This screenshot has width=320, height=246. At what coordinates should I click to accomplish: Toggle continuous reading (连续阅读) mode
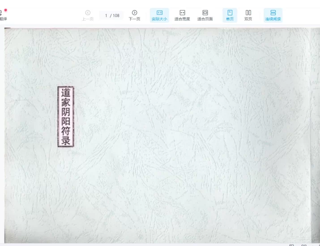tap(273, 13)
